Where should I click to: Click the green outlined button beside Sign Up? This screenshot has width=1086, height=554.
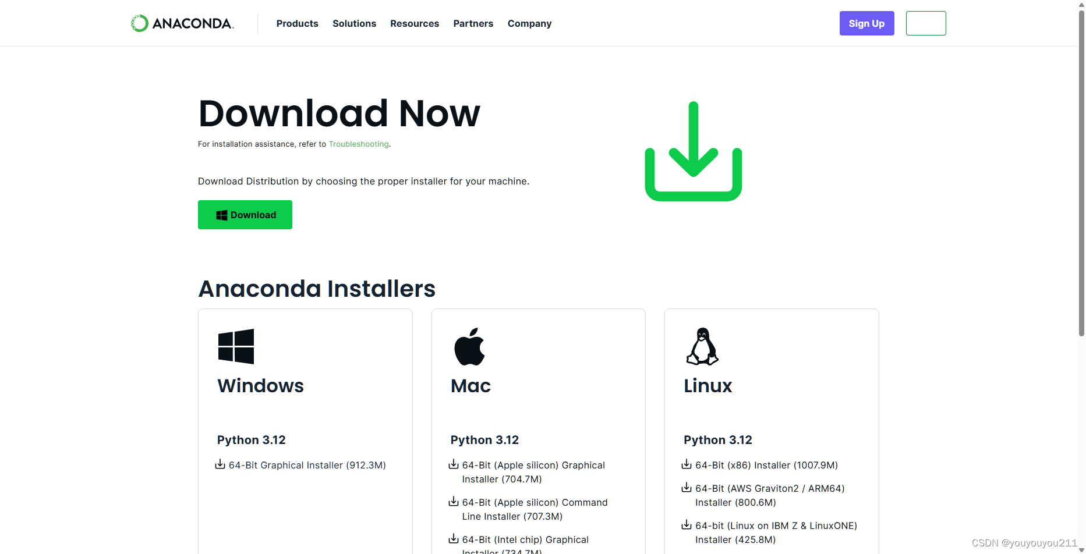click(926, 23)
